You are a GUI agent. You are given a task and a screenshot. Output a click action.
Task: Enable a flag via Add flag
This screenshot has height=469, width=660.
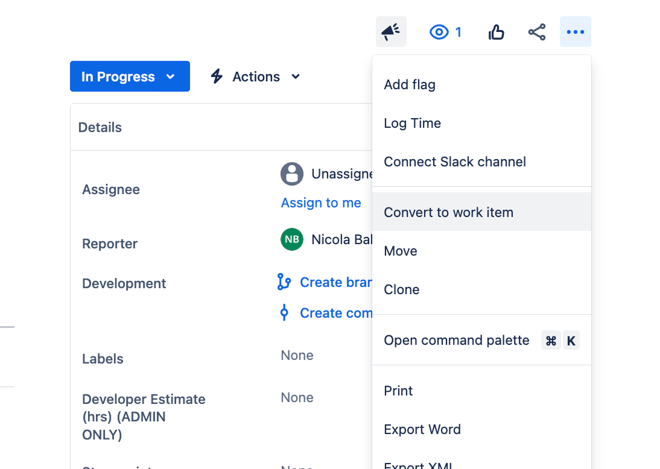click(410, 84)
